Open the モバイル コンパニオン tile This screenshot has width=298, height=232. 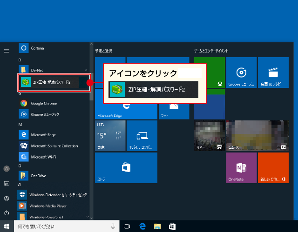click(142, 136)
